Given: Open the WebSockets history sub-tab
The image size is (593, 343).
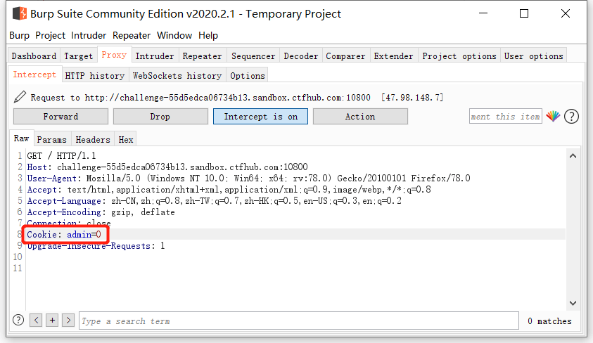Looking at the screenshot, I should (x=177, y=75).
